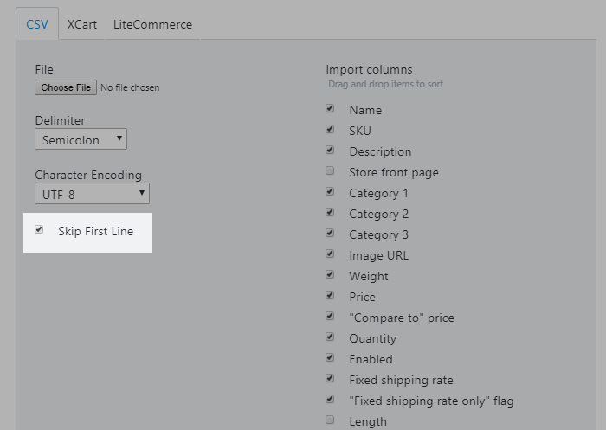Uncheck the SKU column checkbox
Viewport: 606px width, 430px height.
point(330,130)
